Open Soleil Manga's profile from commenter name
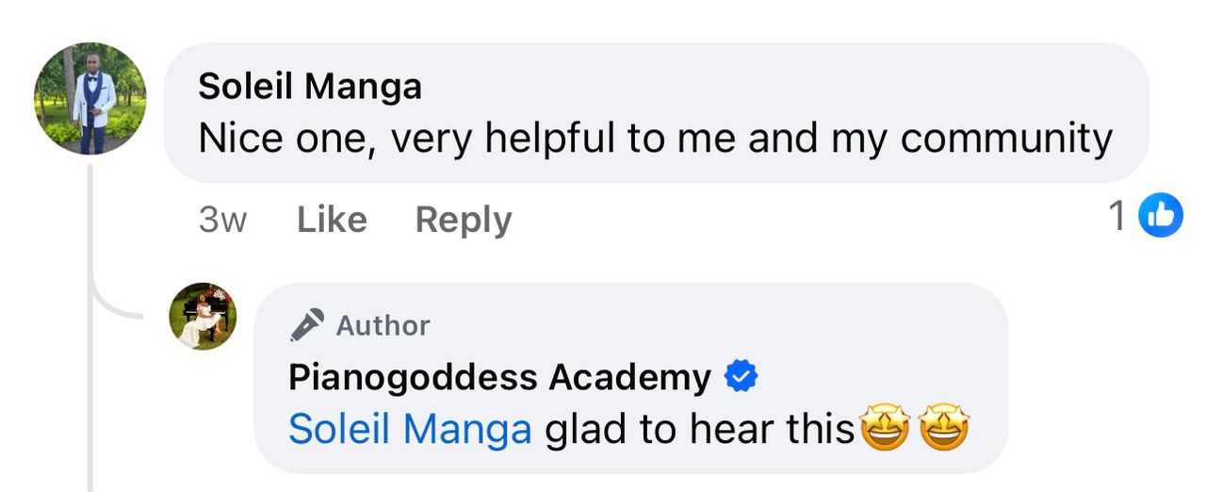Screen dimensions: 1206x492 click(310, 87)
